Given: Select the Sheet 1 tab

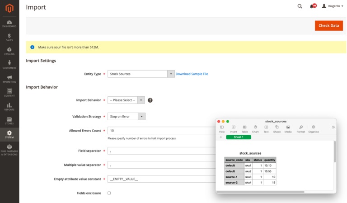Looking at the screenshot, I should coord(238,137).
